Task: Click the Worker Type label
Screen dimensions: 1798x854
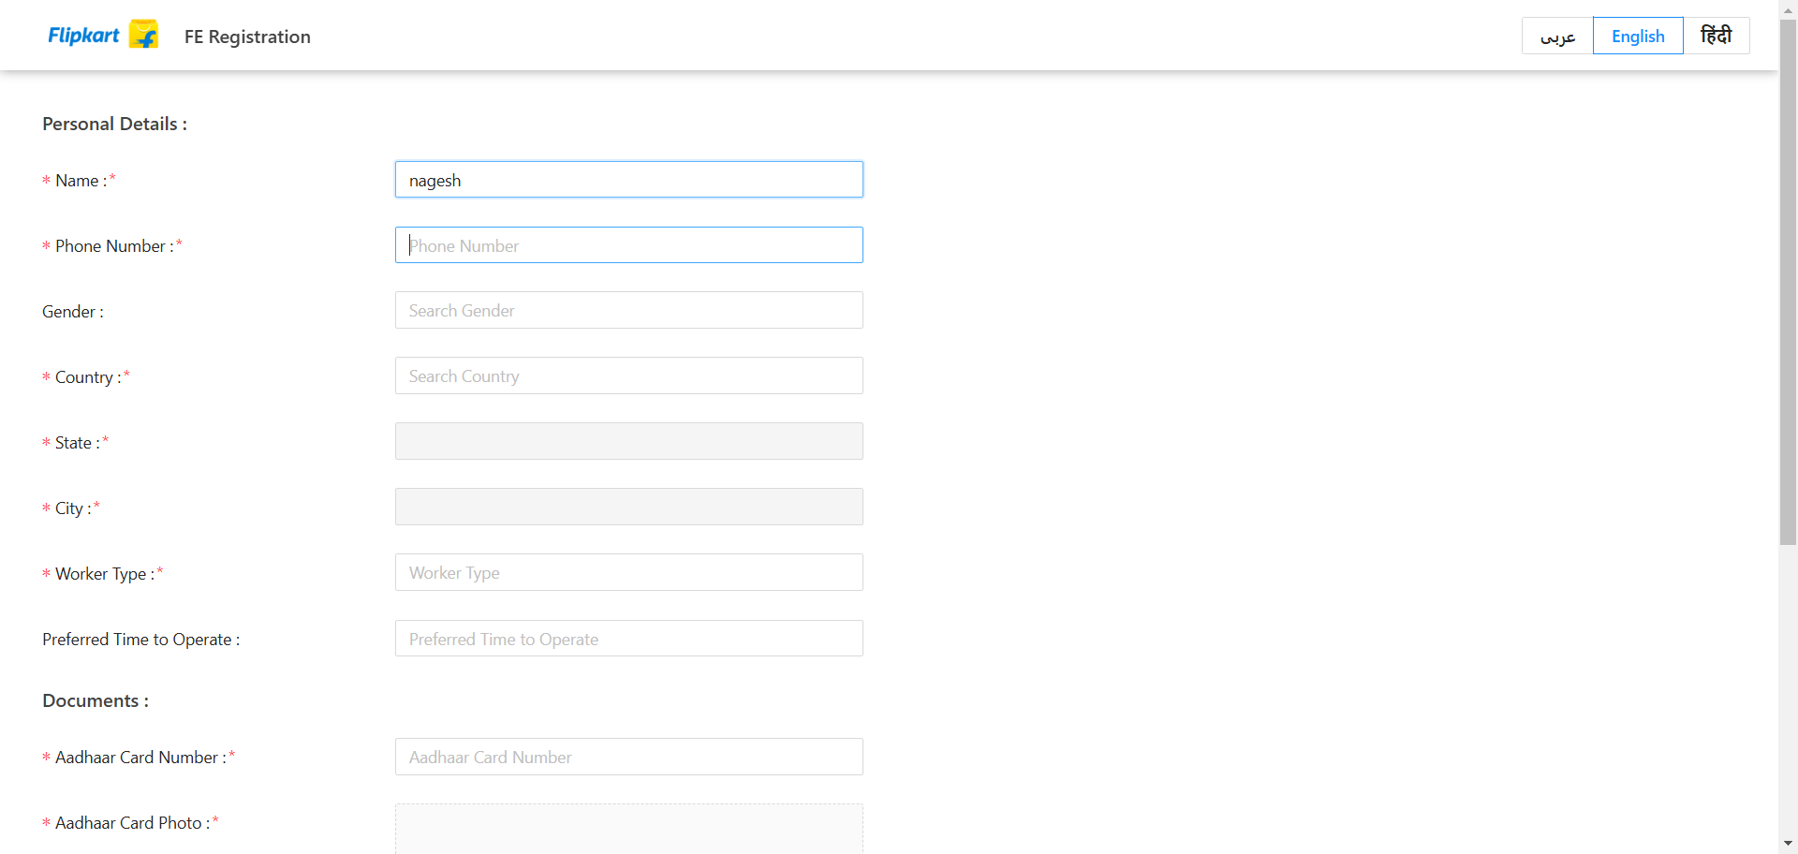Action: point(101,574)
